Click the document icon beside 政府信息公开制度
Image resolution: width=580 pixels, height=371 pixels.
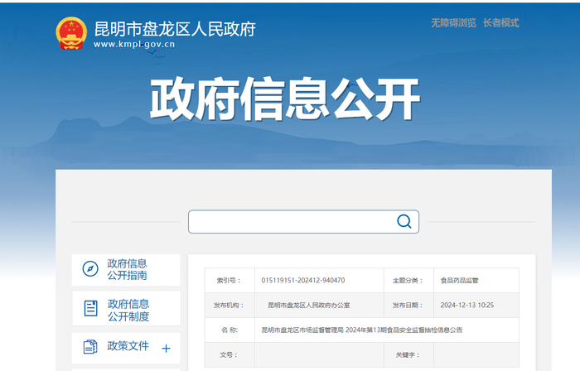(90, 308)
